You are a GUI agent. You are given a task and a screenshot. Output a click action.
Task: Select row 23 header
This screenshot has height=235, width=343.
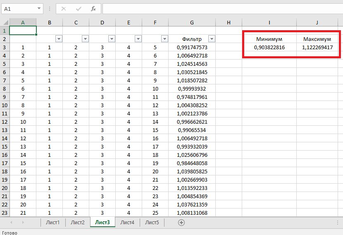[5, 213]
